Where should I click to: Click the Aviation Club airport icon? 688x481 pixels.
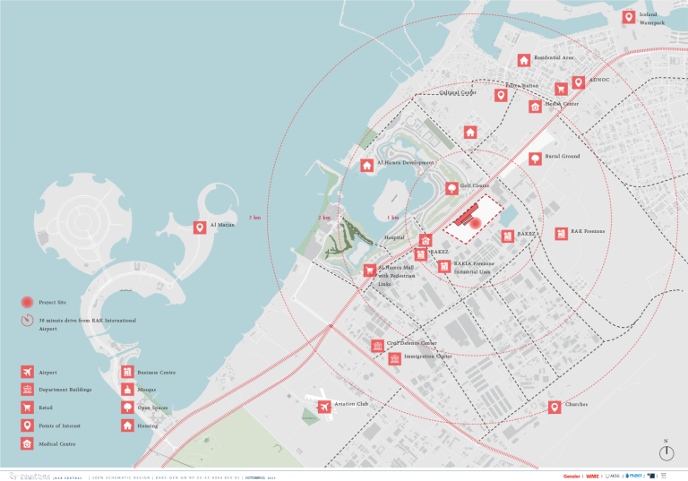coord(324,408)
